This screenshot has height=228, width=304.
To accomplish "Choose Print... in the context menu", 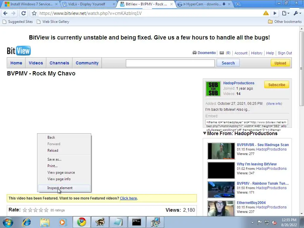I will [64, 166].
